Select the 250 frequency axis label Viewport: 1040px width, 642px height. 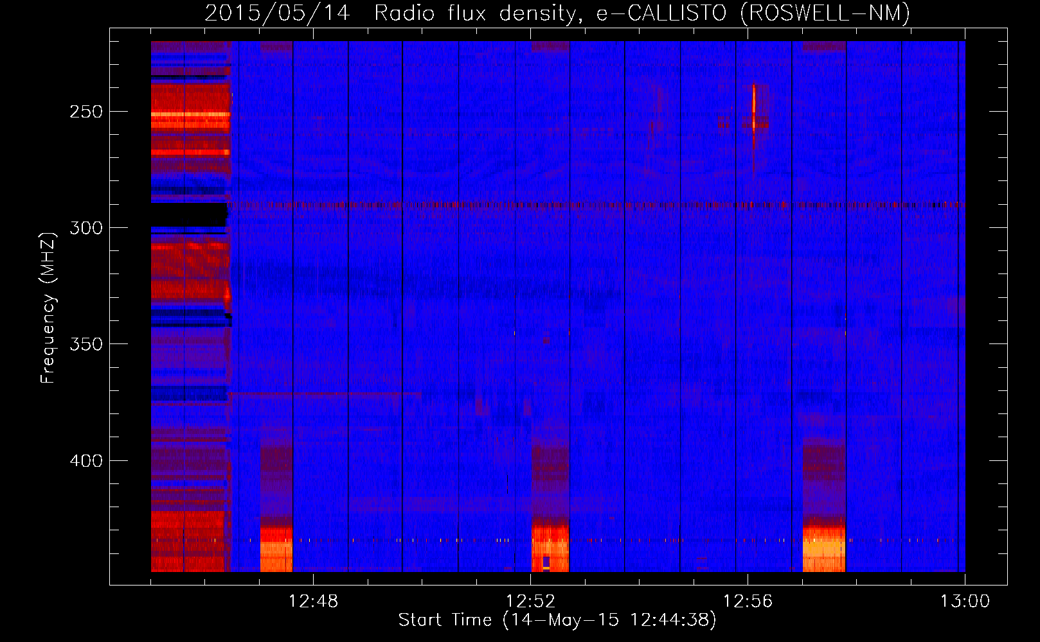click(x=86, y=112)
